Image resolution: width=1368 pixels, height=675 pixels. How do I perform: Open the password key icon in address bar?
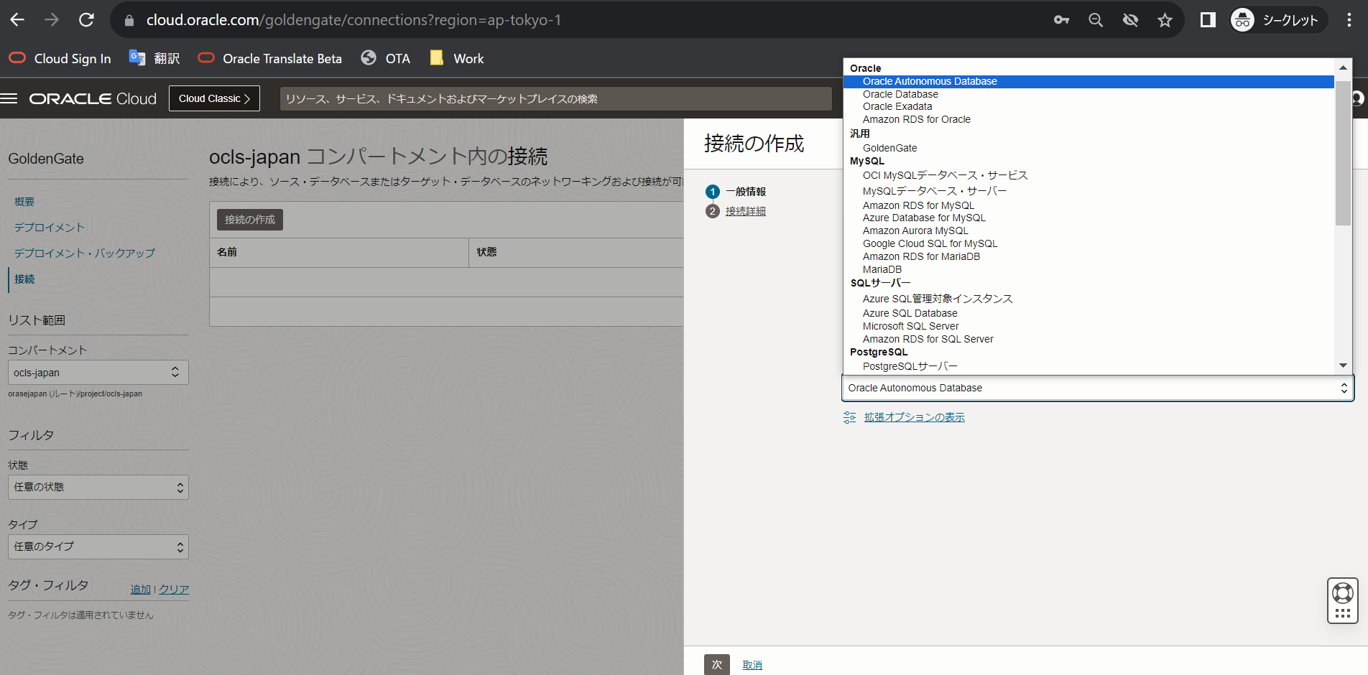point(1061,20)
